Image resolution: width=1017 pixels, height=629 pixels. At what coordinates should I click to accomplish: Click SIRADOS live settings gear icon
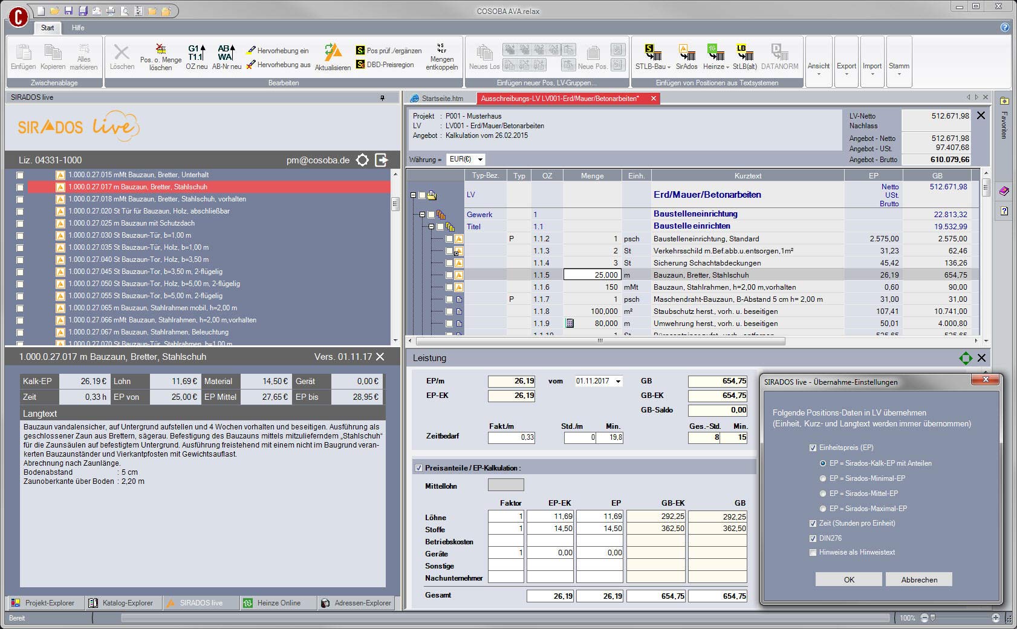tap(362, 160)
